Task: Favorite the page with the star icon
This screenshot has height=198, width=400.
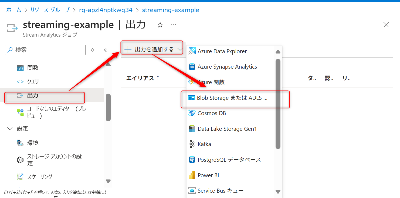Action: 160,25
